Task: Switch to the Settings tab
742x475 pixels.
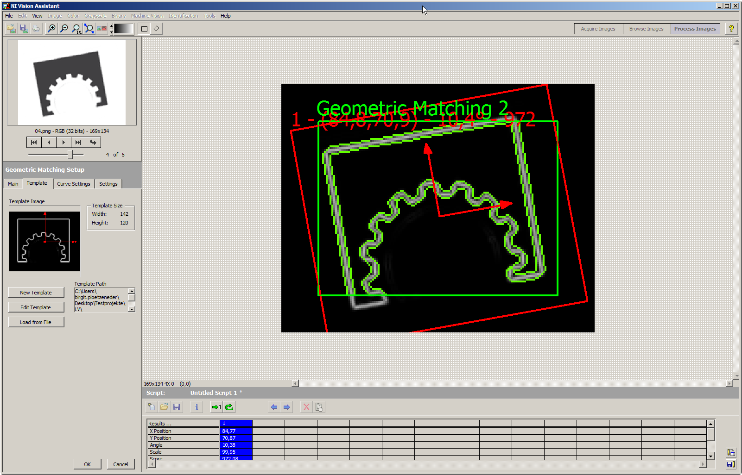Action: pyautogui.click(x=108, y=184)
